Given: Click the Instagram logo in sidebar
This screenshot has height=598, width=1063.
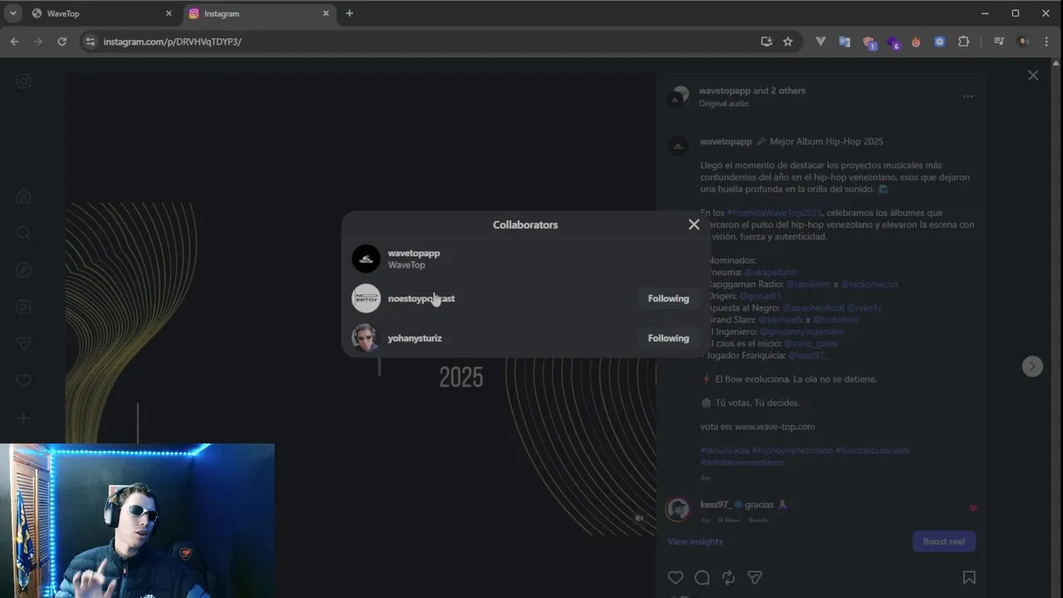Looking at the screenshot, I should [x=24, y=81].
